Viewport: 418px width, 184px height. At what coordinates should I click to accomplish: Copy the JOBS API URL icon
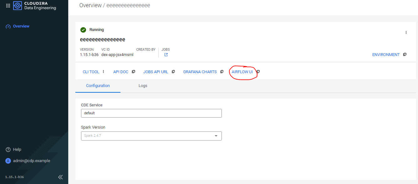click(x=174, y=71)
